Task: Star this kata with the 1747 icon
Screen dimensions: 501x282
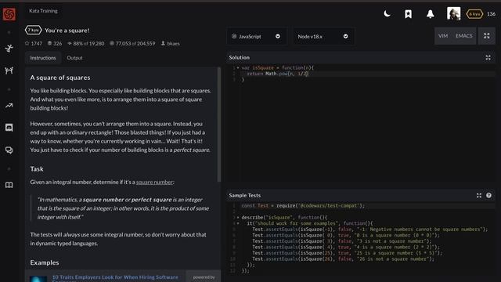Action: pos(27,43)
